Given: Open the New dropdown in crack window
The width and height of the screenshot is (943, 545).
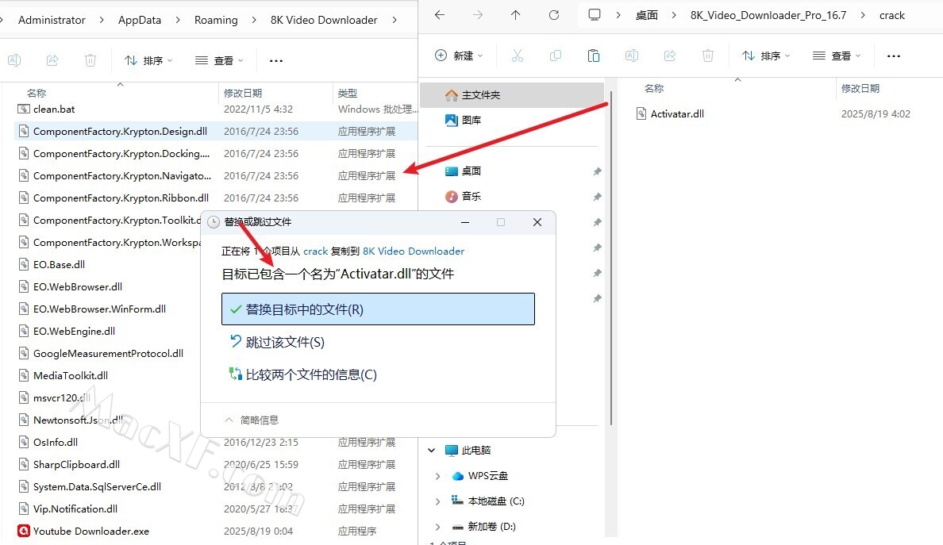Looking at the screenshot, I should tap(459, 56).
